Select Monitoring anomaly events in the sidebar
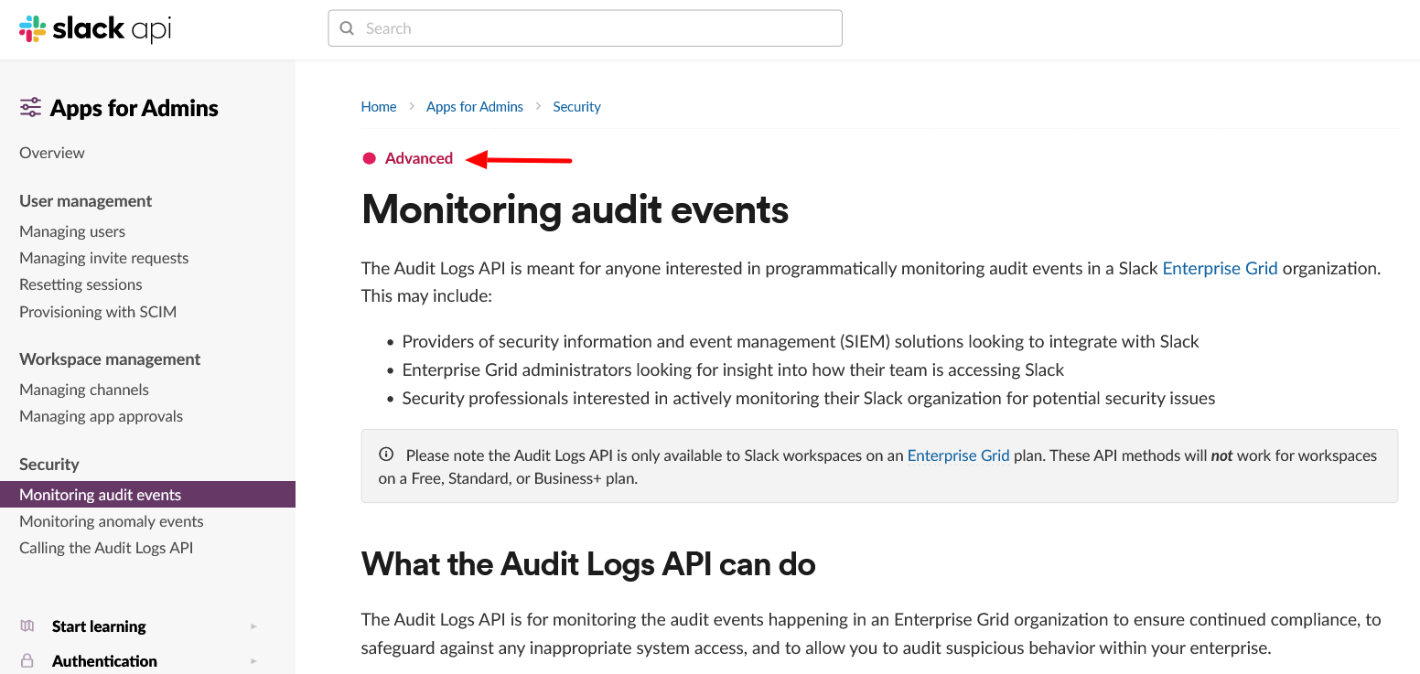The width and height of the screenshot is (1420, 674). coord(111,521)
